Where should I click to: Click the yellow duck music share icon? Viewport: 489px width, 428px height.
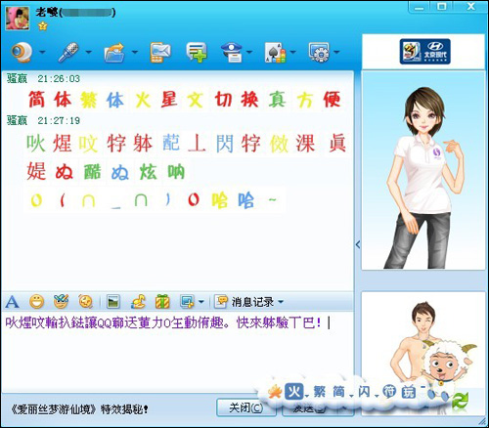coord(138,302)
